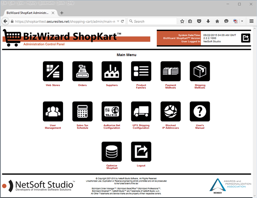The width and height of the screenshot is (257, 198).
Task: Open the Sales Tax Schedule calculator icon
Action: click(x=82, y=111)
